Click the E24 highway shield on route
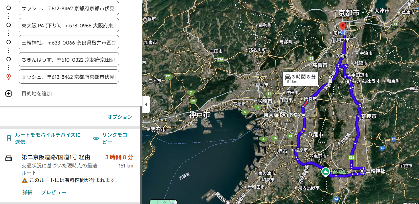Screen dimensions: 419x204 point(351,157)
